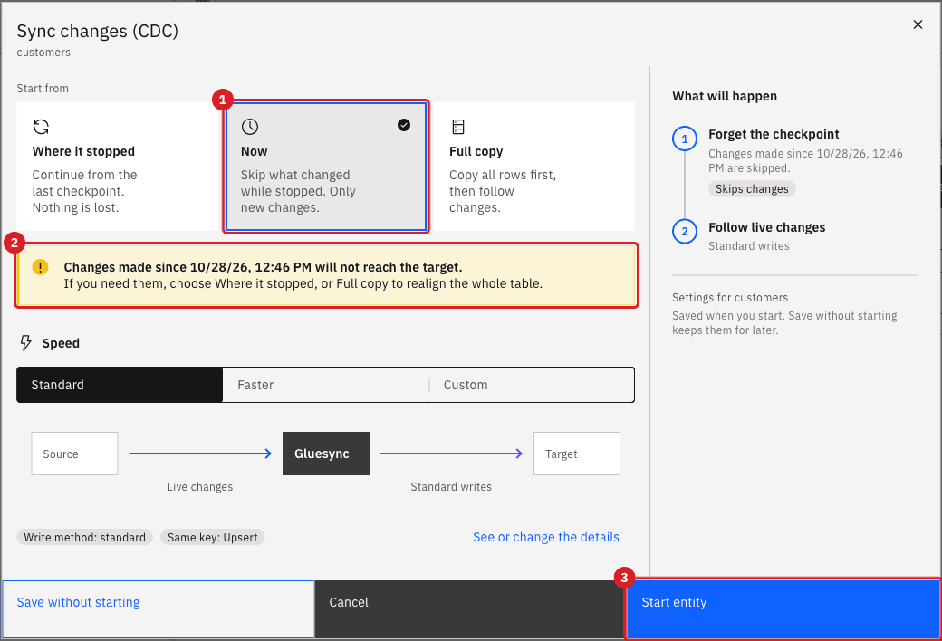Select the Where it stopped option
The height and width of the screenshot is (641, 942).
point(118,167)
